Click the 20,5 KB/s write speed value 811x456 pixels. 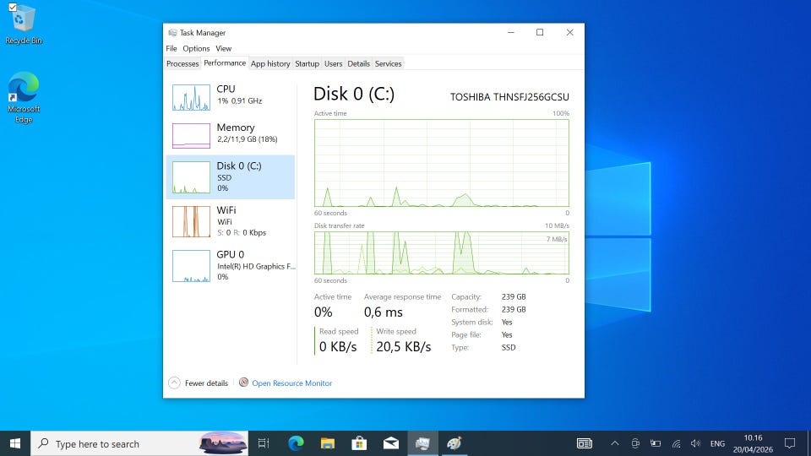tap(404, 347)
